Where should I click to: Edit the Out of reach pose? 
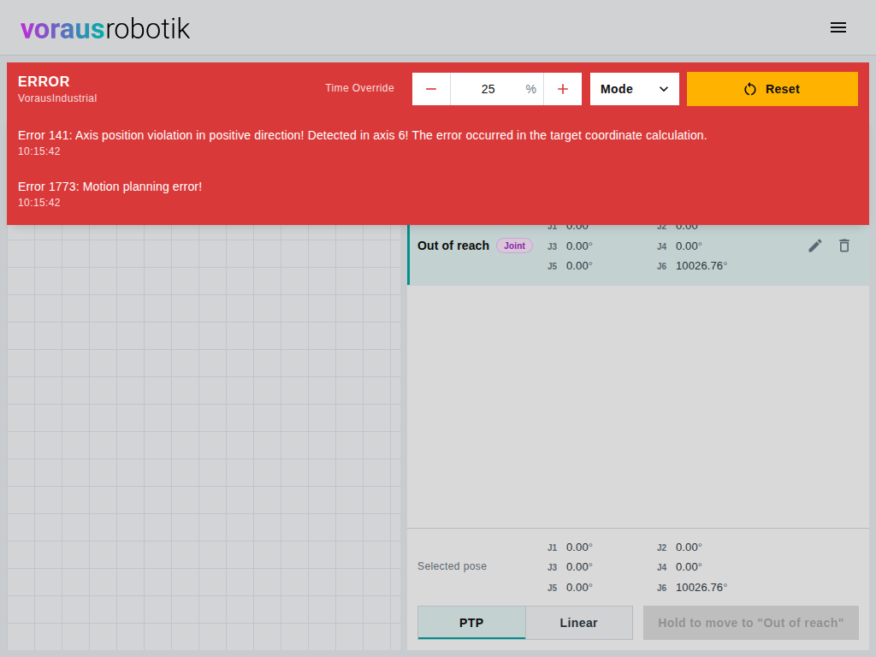pyautogui.click(x=815, y=246)
